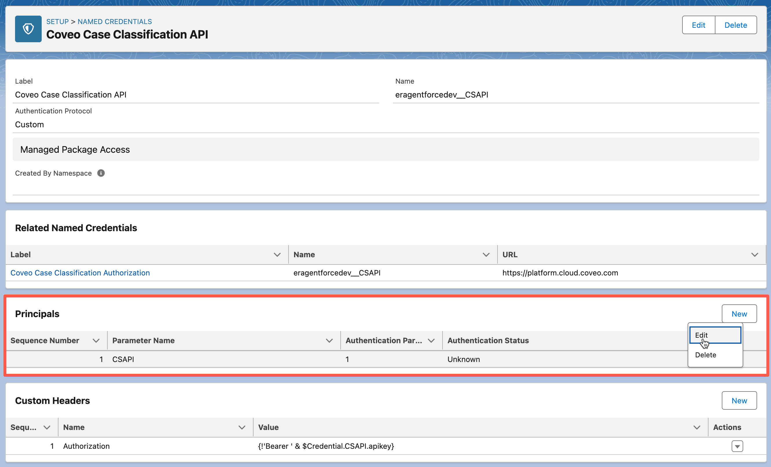The image size is (771, 467).
Task: Click the eragentforcedev__CSAPI value in the Name field
Action: pyautogui.click(x=442, y=95)
